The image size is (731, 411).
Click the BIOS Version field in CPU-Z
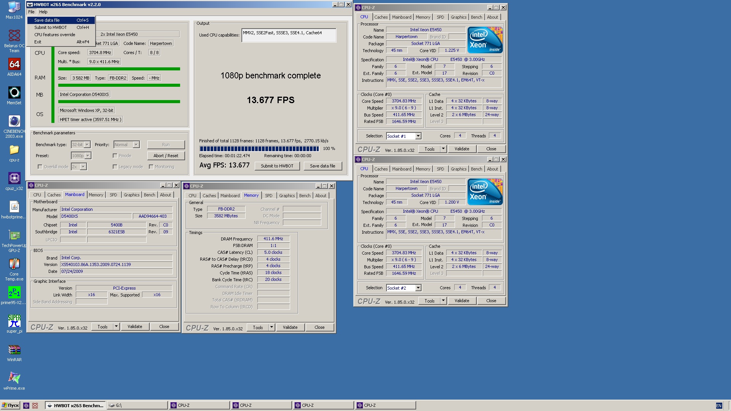click(116, 264)
